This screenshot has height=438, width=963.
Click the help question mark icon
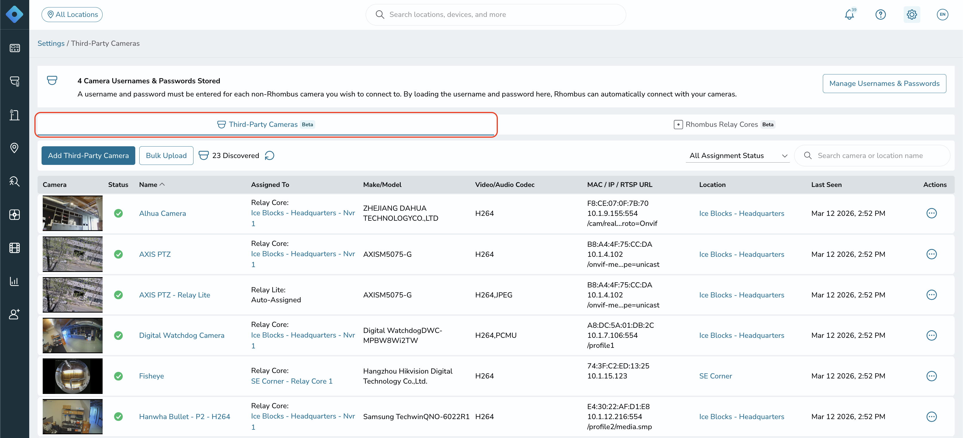[x=880, y=15]
